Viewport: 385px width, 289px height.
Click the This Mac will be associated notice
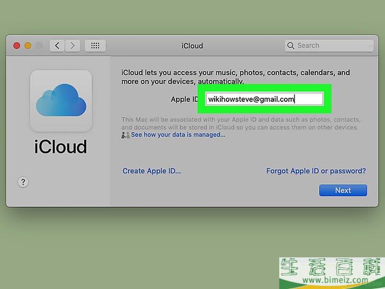tap(241, 123)
